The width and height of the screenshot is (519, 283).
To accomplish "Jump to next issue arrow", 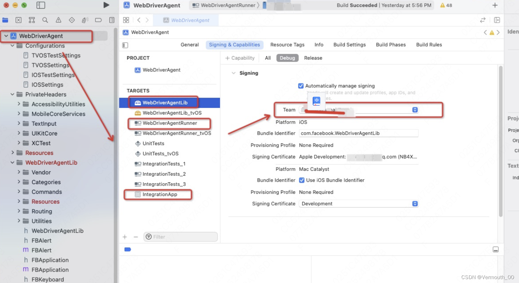I will tap(498, 32).
